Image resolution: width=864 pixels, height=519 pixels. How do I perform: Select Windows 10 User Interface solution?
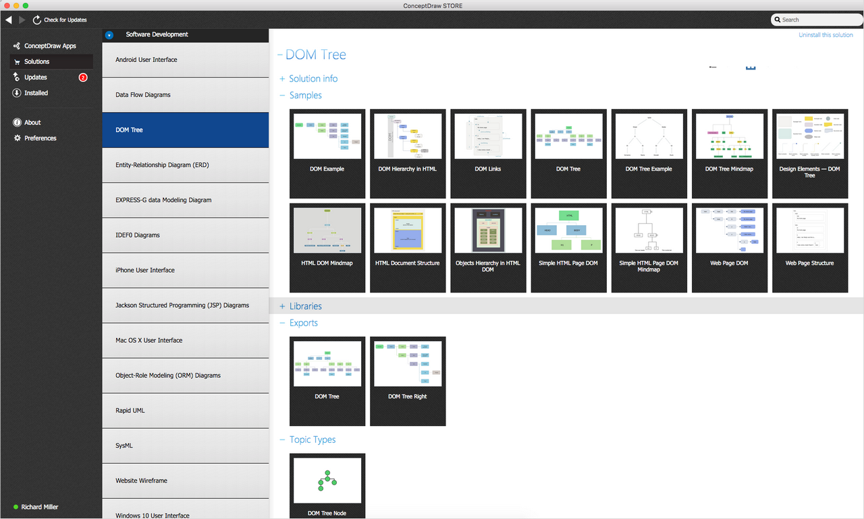[x=186, y=509]
